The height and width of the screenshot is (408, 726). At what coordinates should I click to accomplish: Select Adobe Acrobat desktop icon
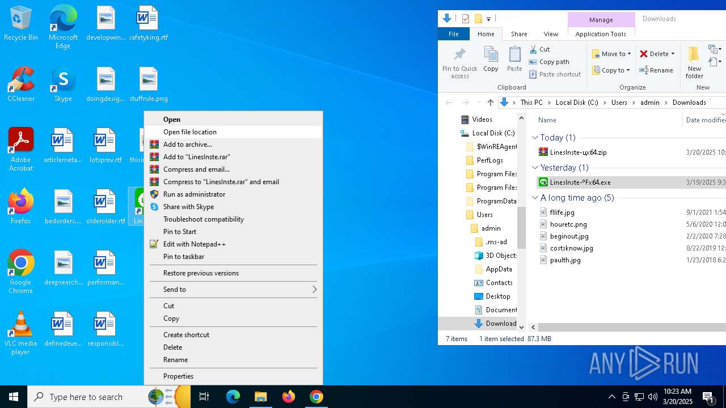(21, 150)
